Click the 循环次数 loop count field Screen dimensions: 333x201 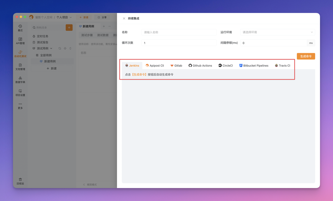[179, 43]
